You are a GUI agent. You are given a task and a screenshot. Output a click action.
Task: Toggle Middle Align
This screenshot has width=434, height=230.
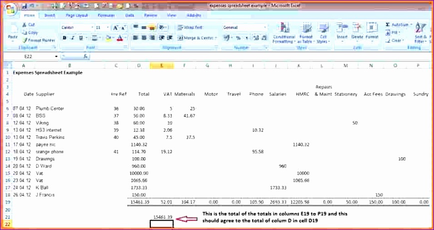click(x=144, y=27)
